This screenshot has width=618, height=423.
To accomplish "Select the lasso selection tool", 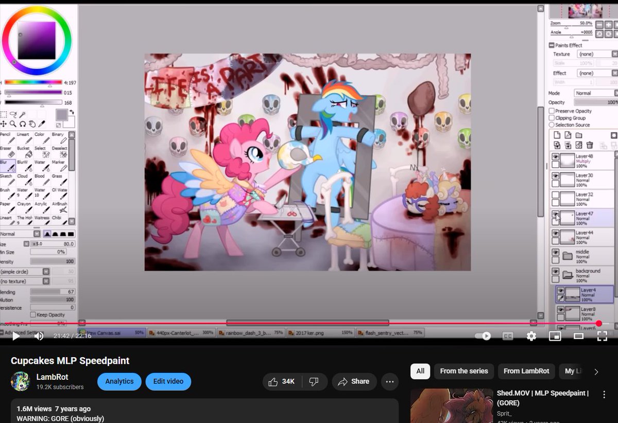I will click(x=14, y=114).
